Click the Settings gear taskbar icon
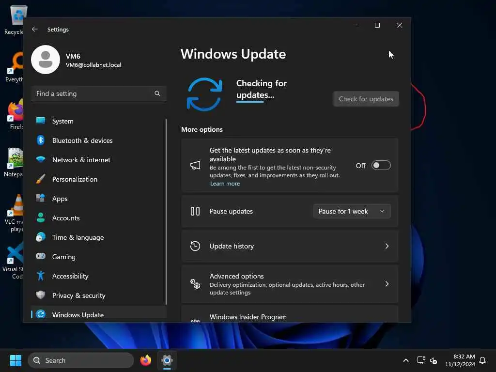 click(167, 360)
